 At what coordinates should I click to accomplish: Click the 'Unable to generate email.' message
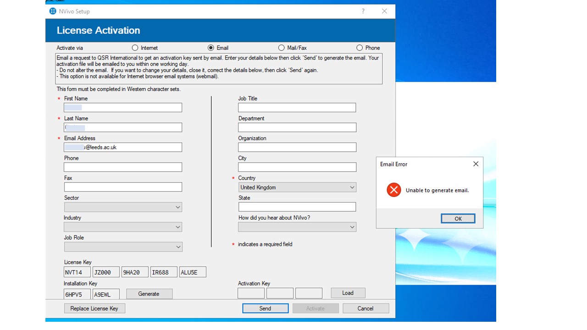[x=437, y=190]
